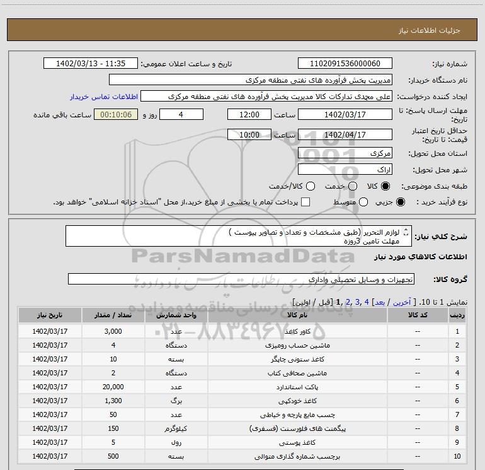Go to page 4 of results

[x=367, y=302]
